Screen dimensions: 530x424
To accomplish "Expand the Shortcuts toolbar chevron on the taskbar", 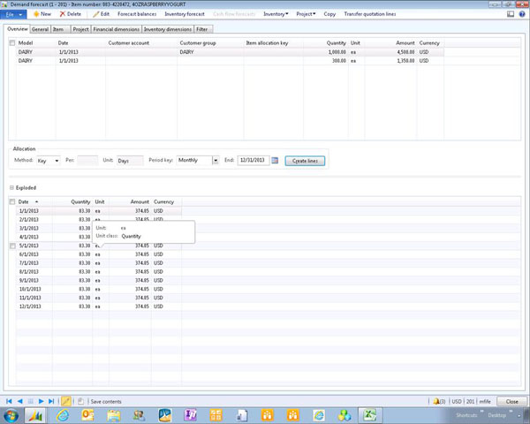I will click(x=481, y=412).
